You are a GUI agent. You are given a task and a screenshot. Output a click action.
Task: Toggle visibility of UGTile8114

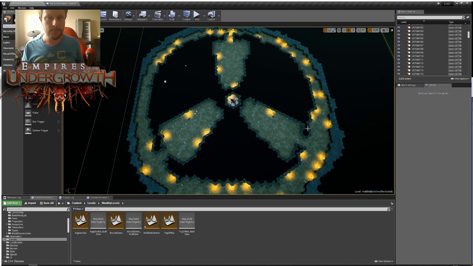point(398,71)
